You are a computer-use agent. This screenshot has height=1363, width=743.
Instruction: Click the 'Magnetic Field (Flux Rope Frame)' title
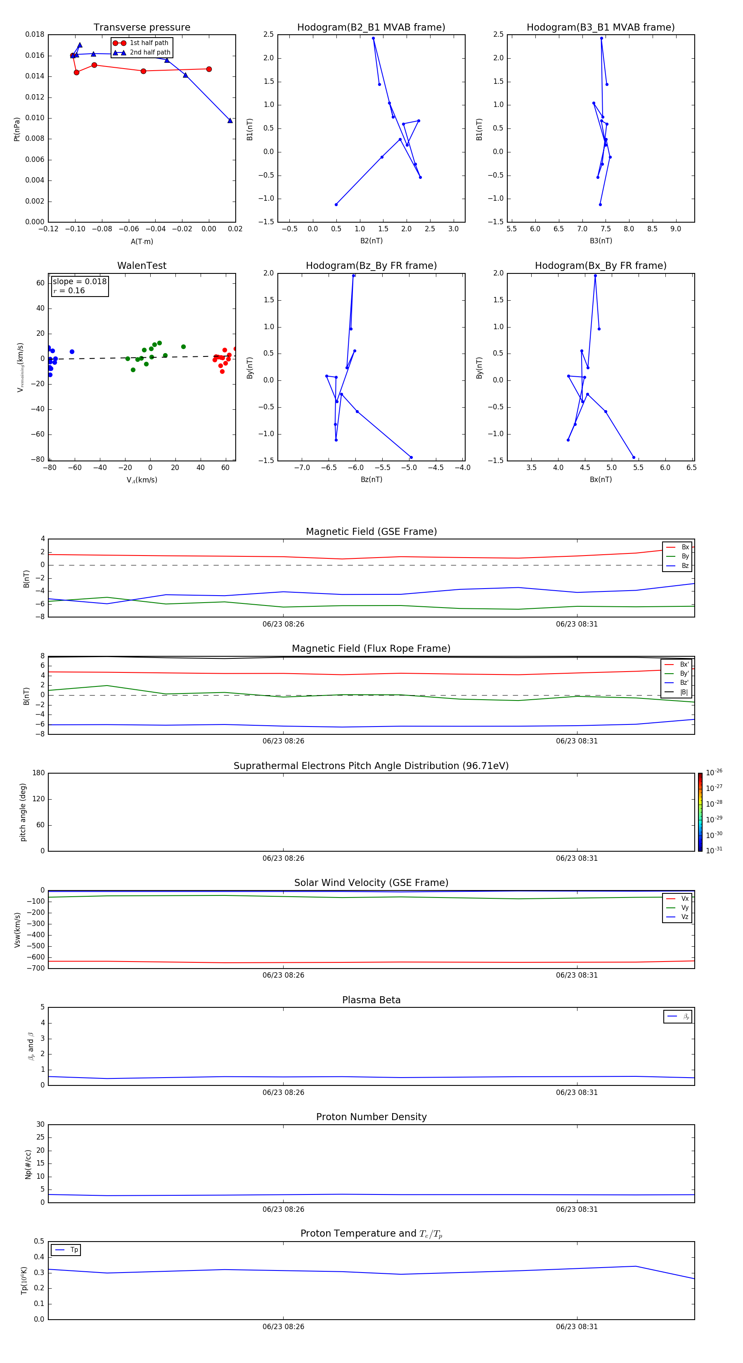[x=371, y=649]
